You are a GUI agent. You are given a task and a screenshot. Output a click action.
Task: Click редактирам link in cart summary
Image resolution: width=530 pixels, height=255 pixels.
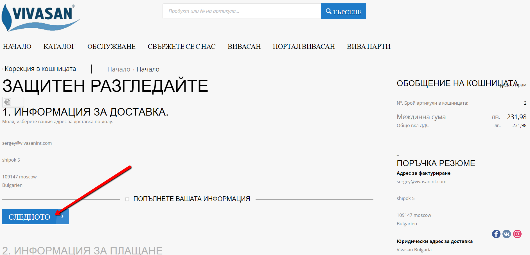coord(513,85)
